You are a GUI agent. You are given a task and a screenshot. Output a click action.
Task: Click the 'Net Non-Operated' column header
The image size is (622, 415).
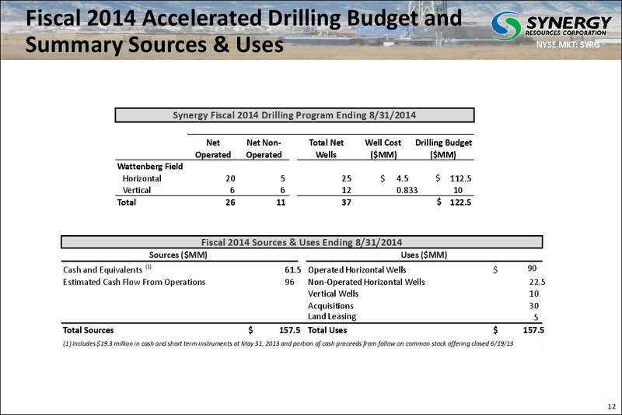point(264,149)
